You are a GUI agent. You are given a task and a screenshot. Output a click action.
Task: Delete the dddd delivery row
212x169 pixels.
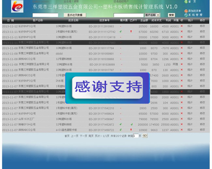(182, 53)
